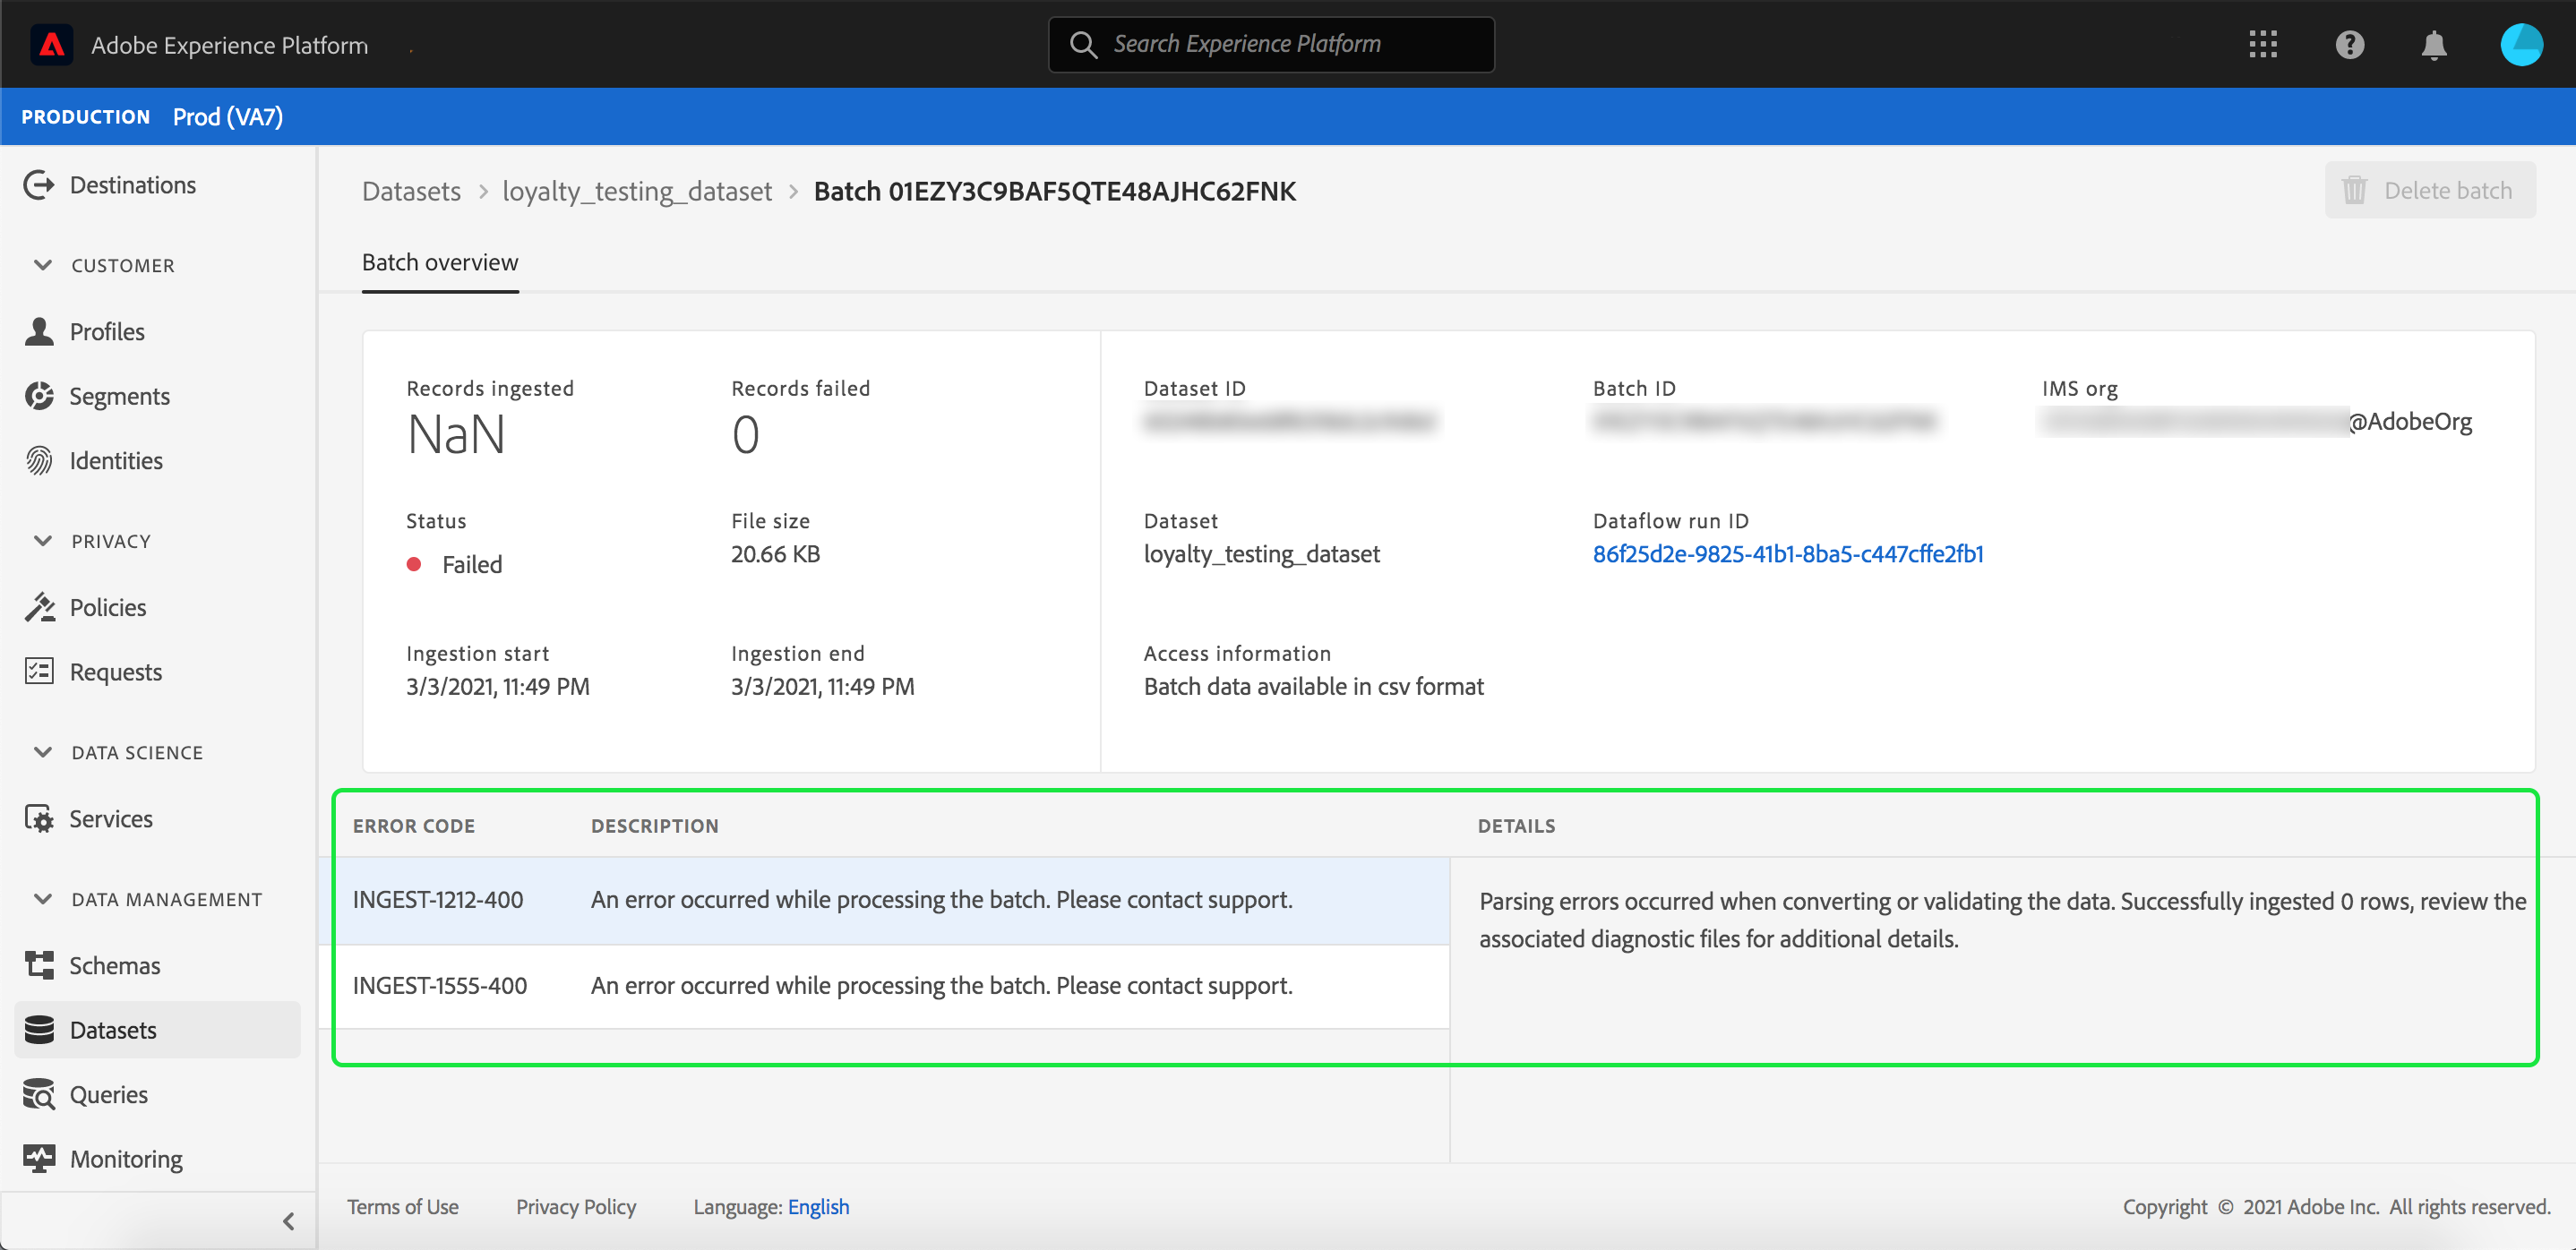This screenshot has width=2576, height=1250.
Task: Select the Batch overview tab
Action: 440,263
